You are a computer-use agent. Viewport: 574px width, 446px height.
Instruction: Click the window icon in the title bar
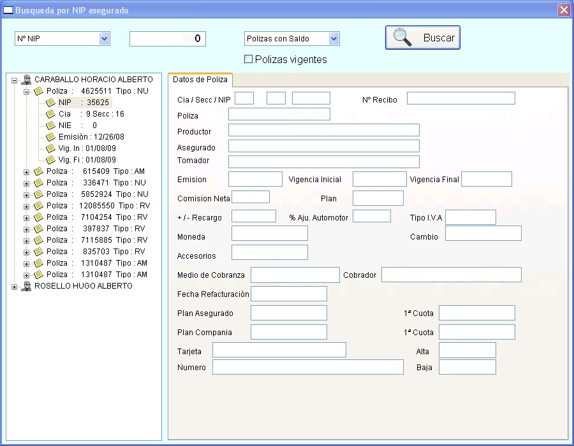click(x=8, y=10)
